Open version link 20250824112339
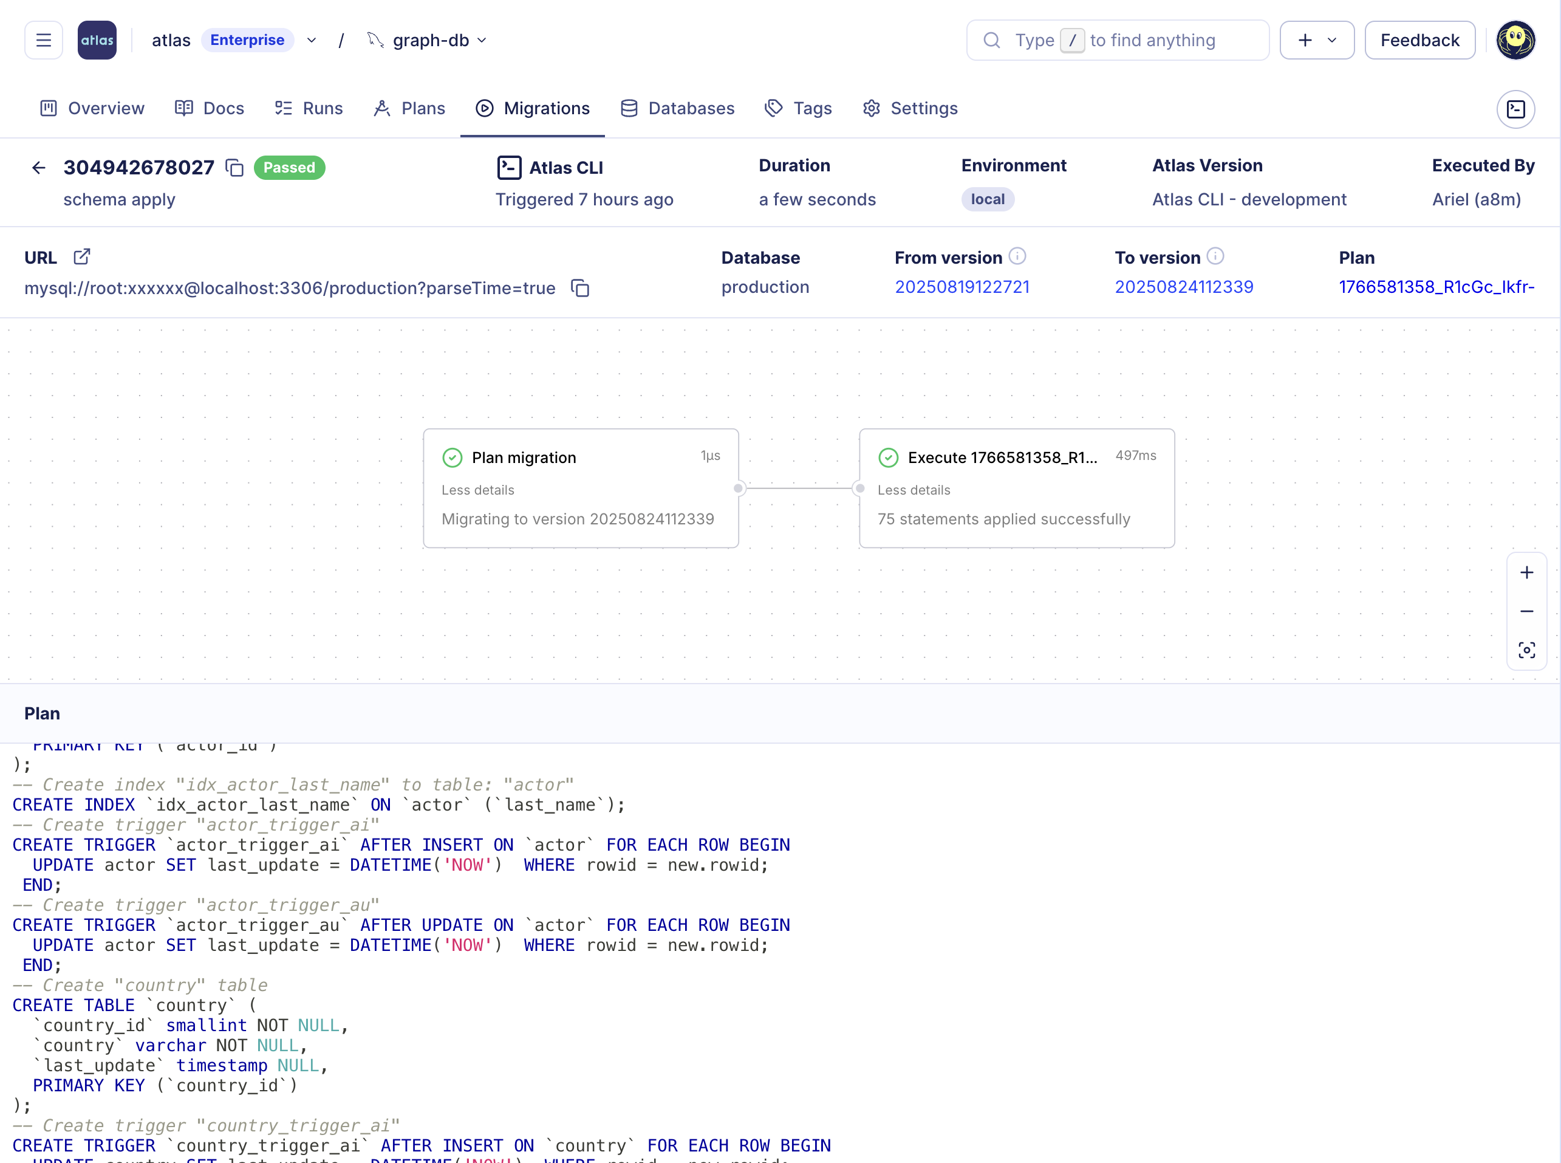 click(x=1184, y=287)
